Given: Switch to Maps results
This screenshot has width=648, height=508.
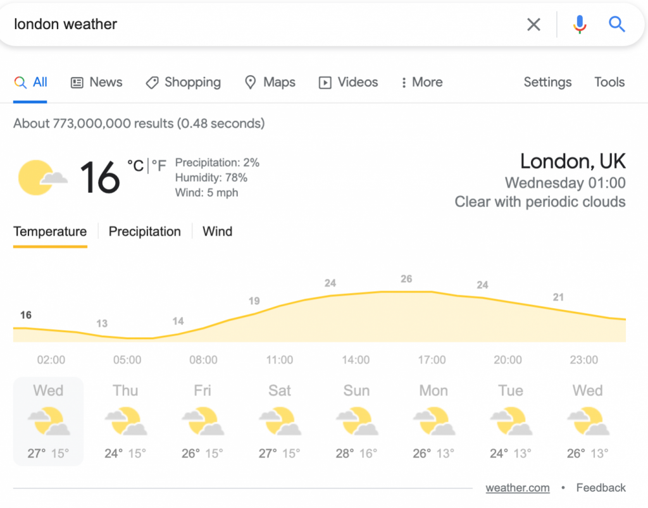Looking at the screenshot, I should [270, 82].
